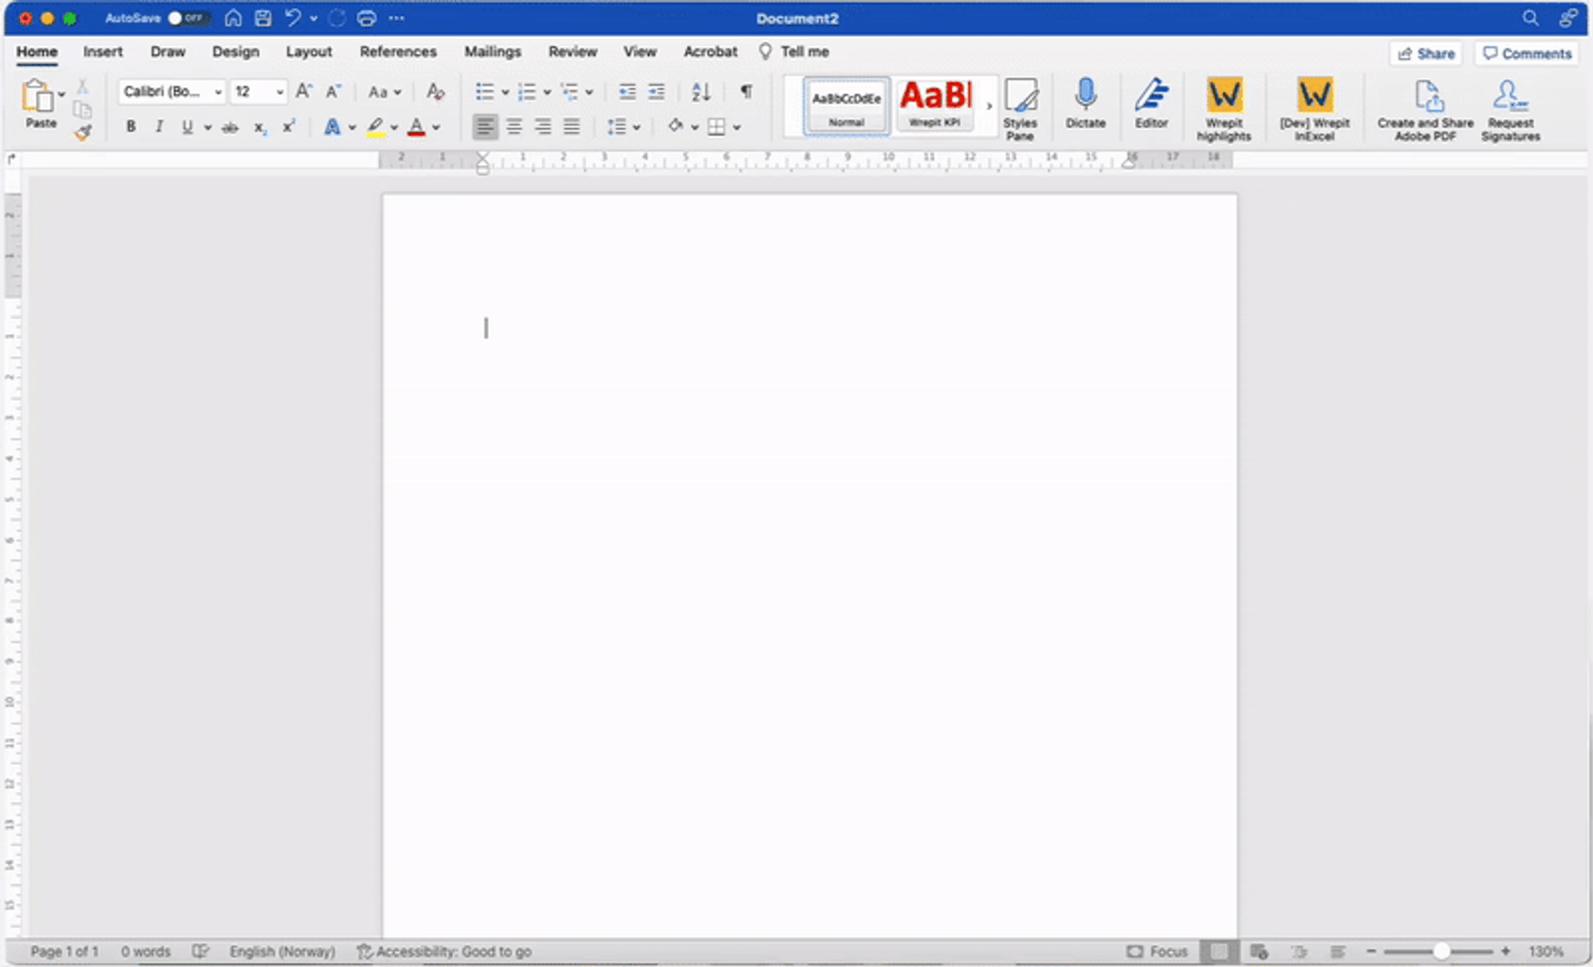
Task: Click the Tell me search field
Action: click(x=804, y=51)
